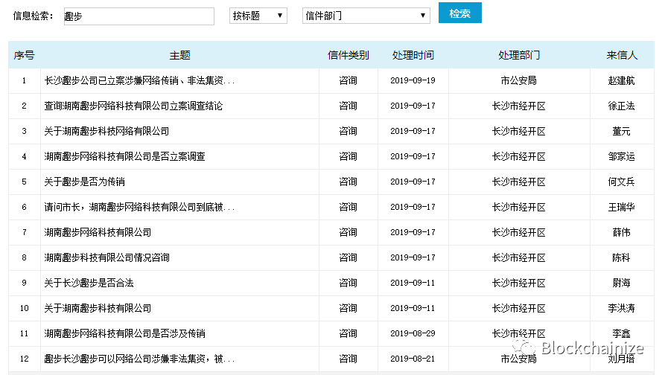This screenshot has width=665, height=375.
Task: Click sender name 薛伟
Action: [x=621, y=232]
